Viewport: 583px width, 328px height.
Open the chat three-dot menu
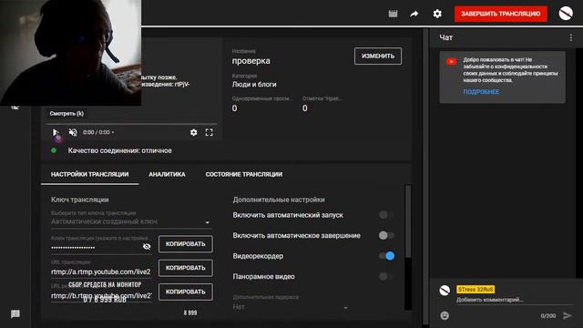click(571, 37)
